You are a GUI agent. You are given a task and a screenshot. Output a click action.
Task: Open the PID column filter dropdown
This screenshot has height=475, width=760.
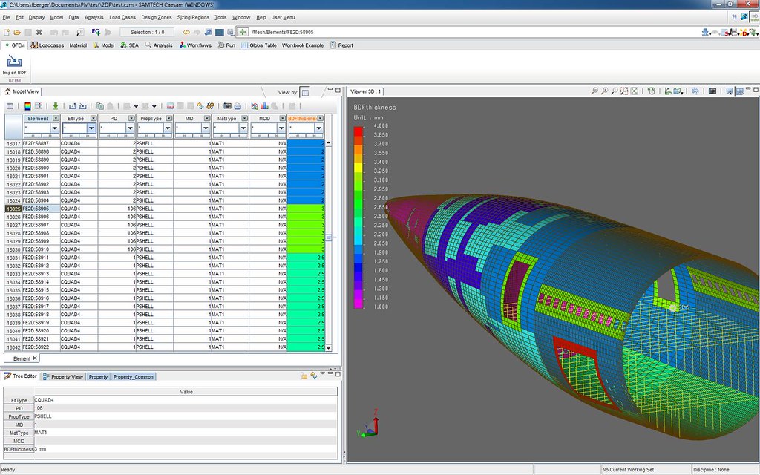[130, 128]
